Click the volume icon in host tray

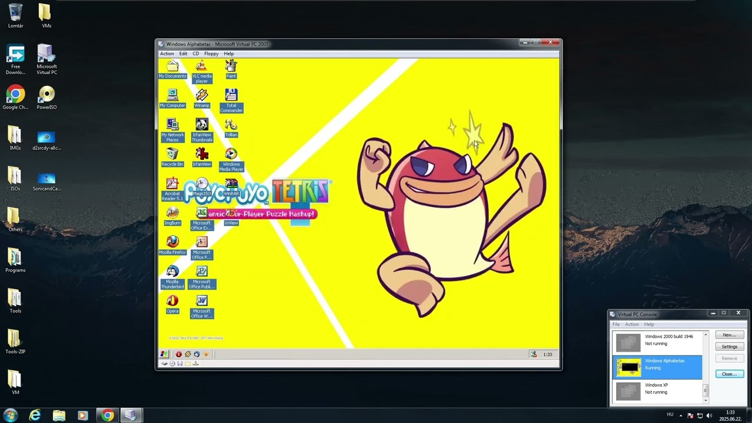click(709, 415)
